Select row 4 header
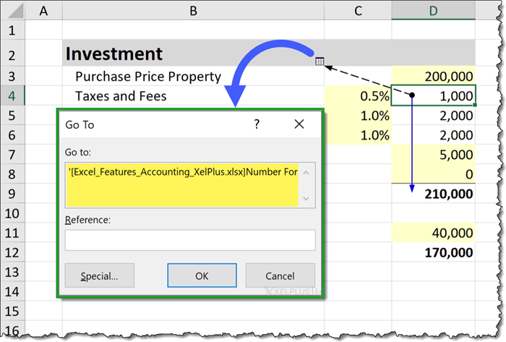Viewport: 506px width, 342px height. (13, 95)
